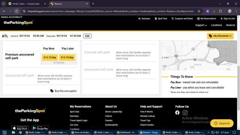Viewport: 240px width, 135px height.
Task: Bookmark this page with the star icon
Action: point(199,11)
